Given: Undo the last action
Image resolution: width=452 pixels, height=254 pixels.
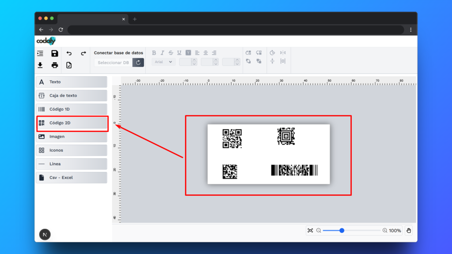Looking at the screenshot, I should 69,53.
